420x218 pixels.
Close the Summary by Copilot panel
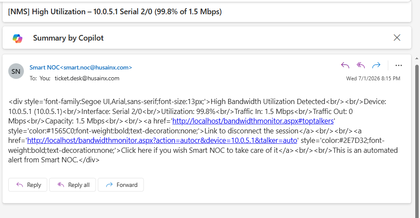coord(397,38)
